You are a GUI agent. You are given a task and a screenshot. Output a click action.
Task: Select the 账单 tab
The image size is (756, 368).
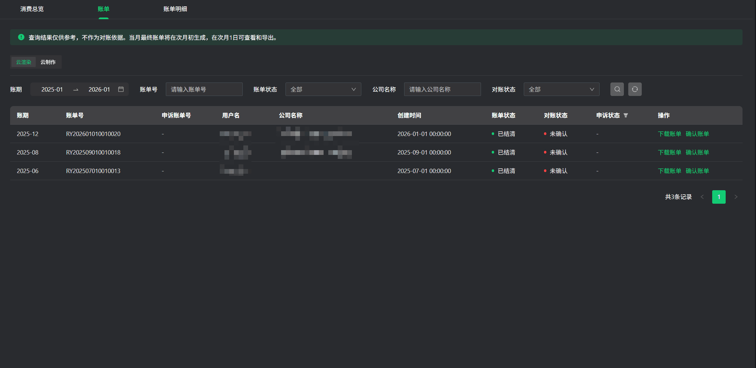[103, 9]
